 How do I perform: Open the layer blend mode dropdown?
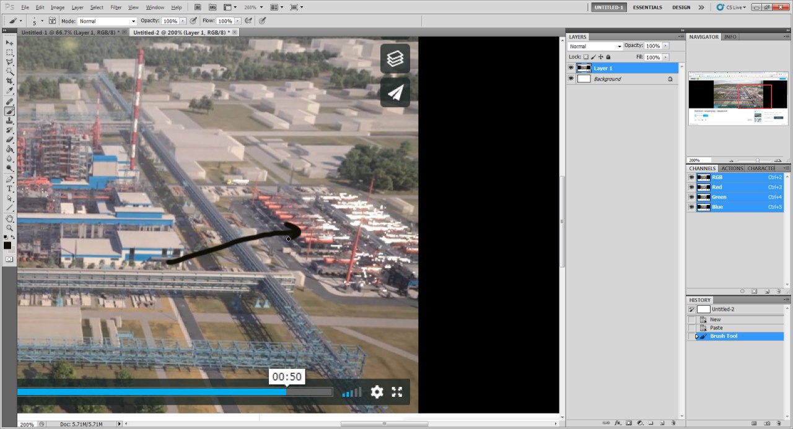[x=595, y=46]
